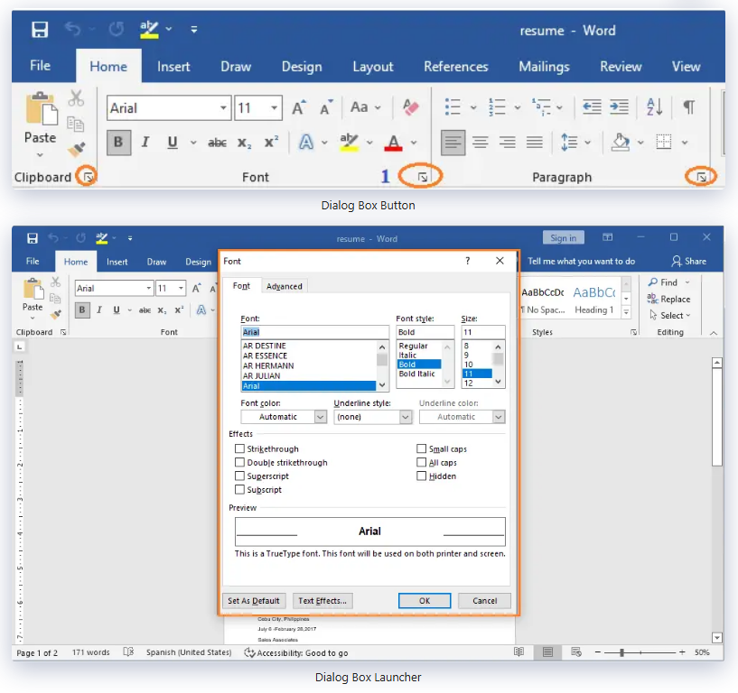Enable the Superscript checkbox in Font dialog
738x693 pixels.
[x=239, y=476]
